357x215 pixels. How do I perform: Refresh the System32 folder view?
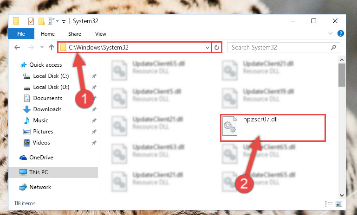(217, 48)
